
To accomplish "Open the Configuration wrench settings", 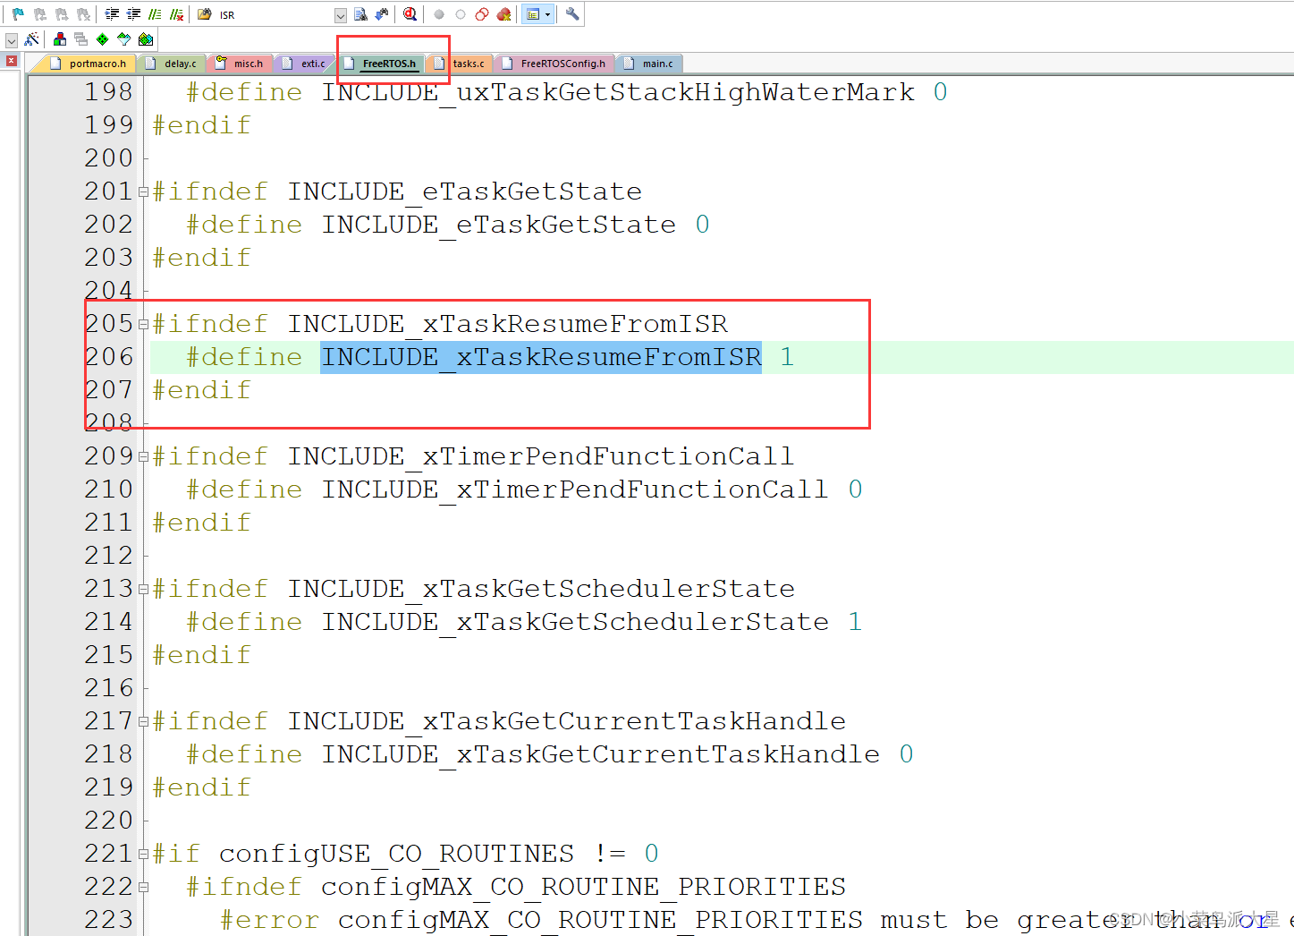I will pyautogui.click(x=571, y=13).
